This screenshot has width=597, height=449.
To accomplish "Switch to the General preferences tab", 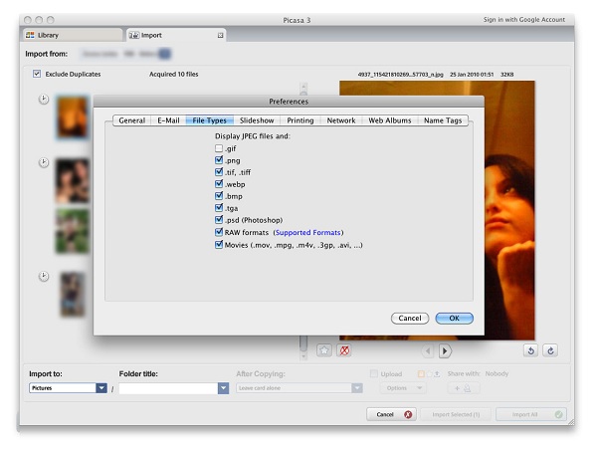I will click(x=132, y=120).
